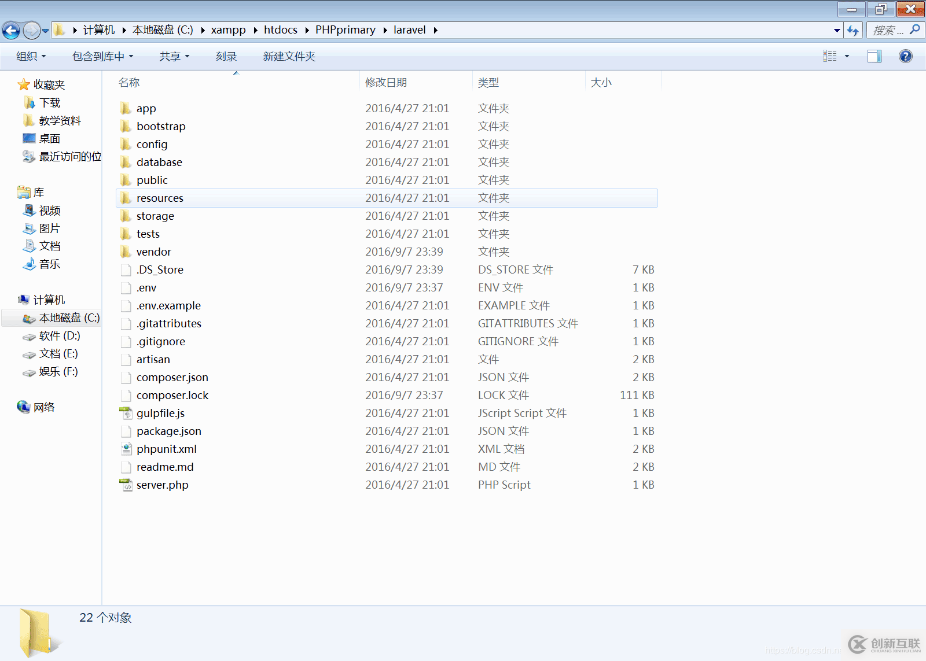
Task: Select the gulpfile.js script file icon
Action: (126, 413)
